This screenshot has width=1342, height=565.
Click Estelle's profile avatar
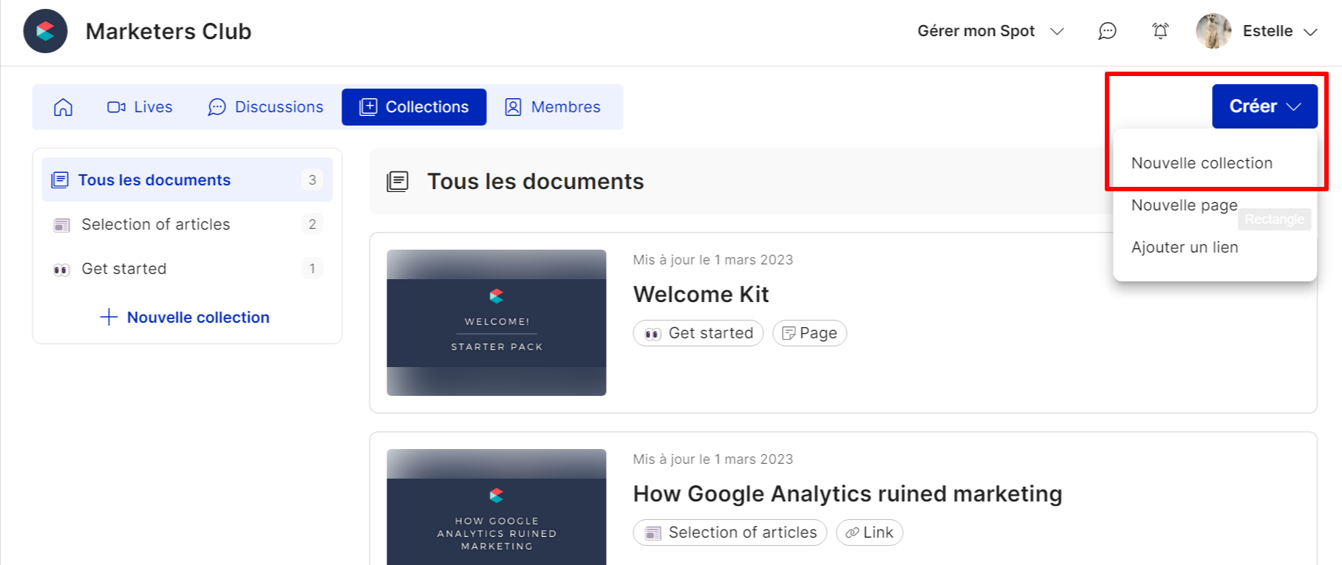(1213, 31)
